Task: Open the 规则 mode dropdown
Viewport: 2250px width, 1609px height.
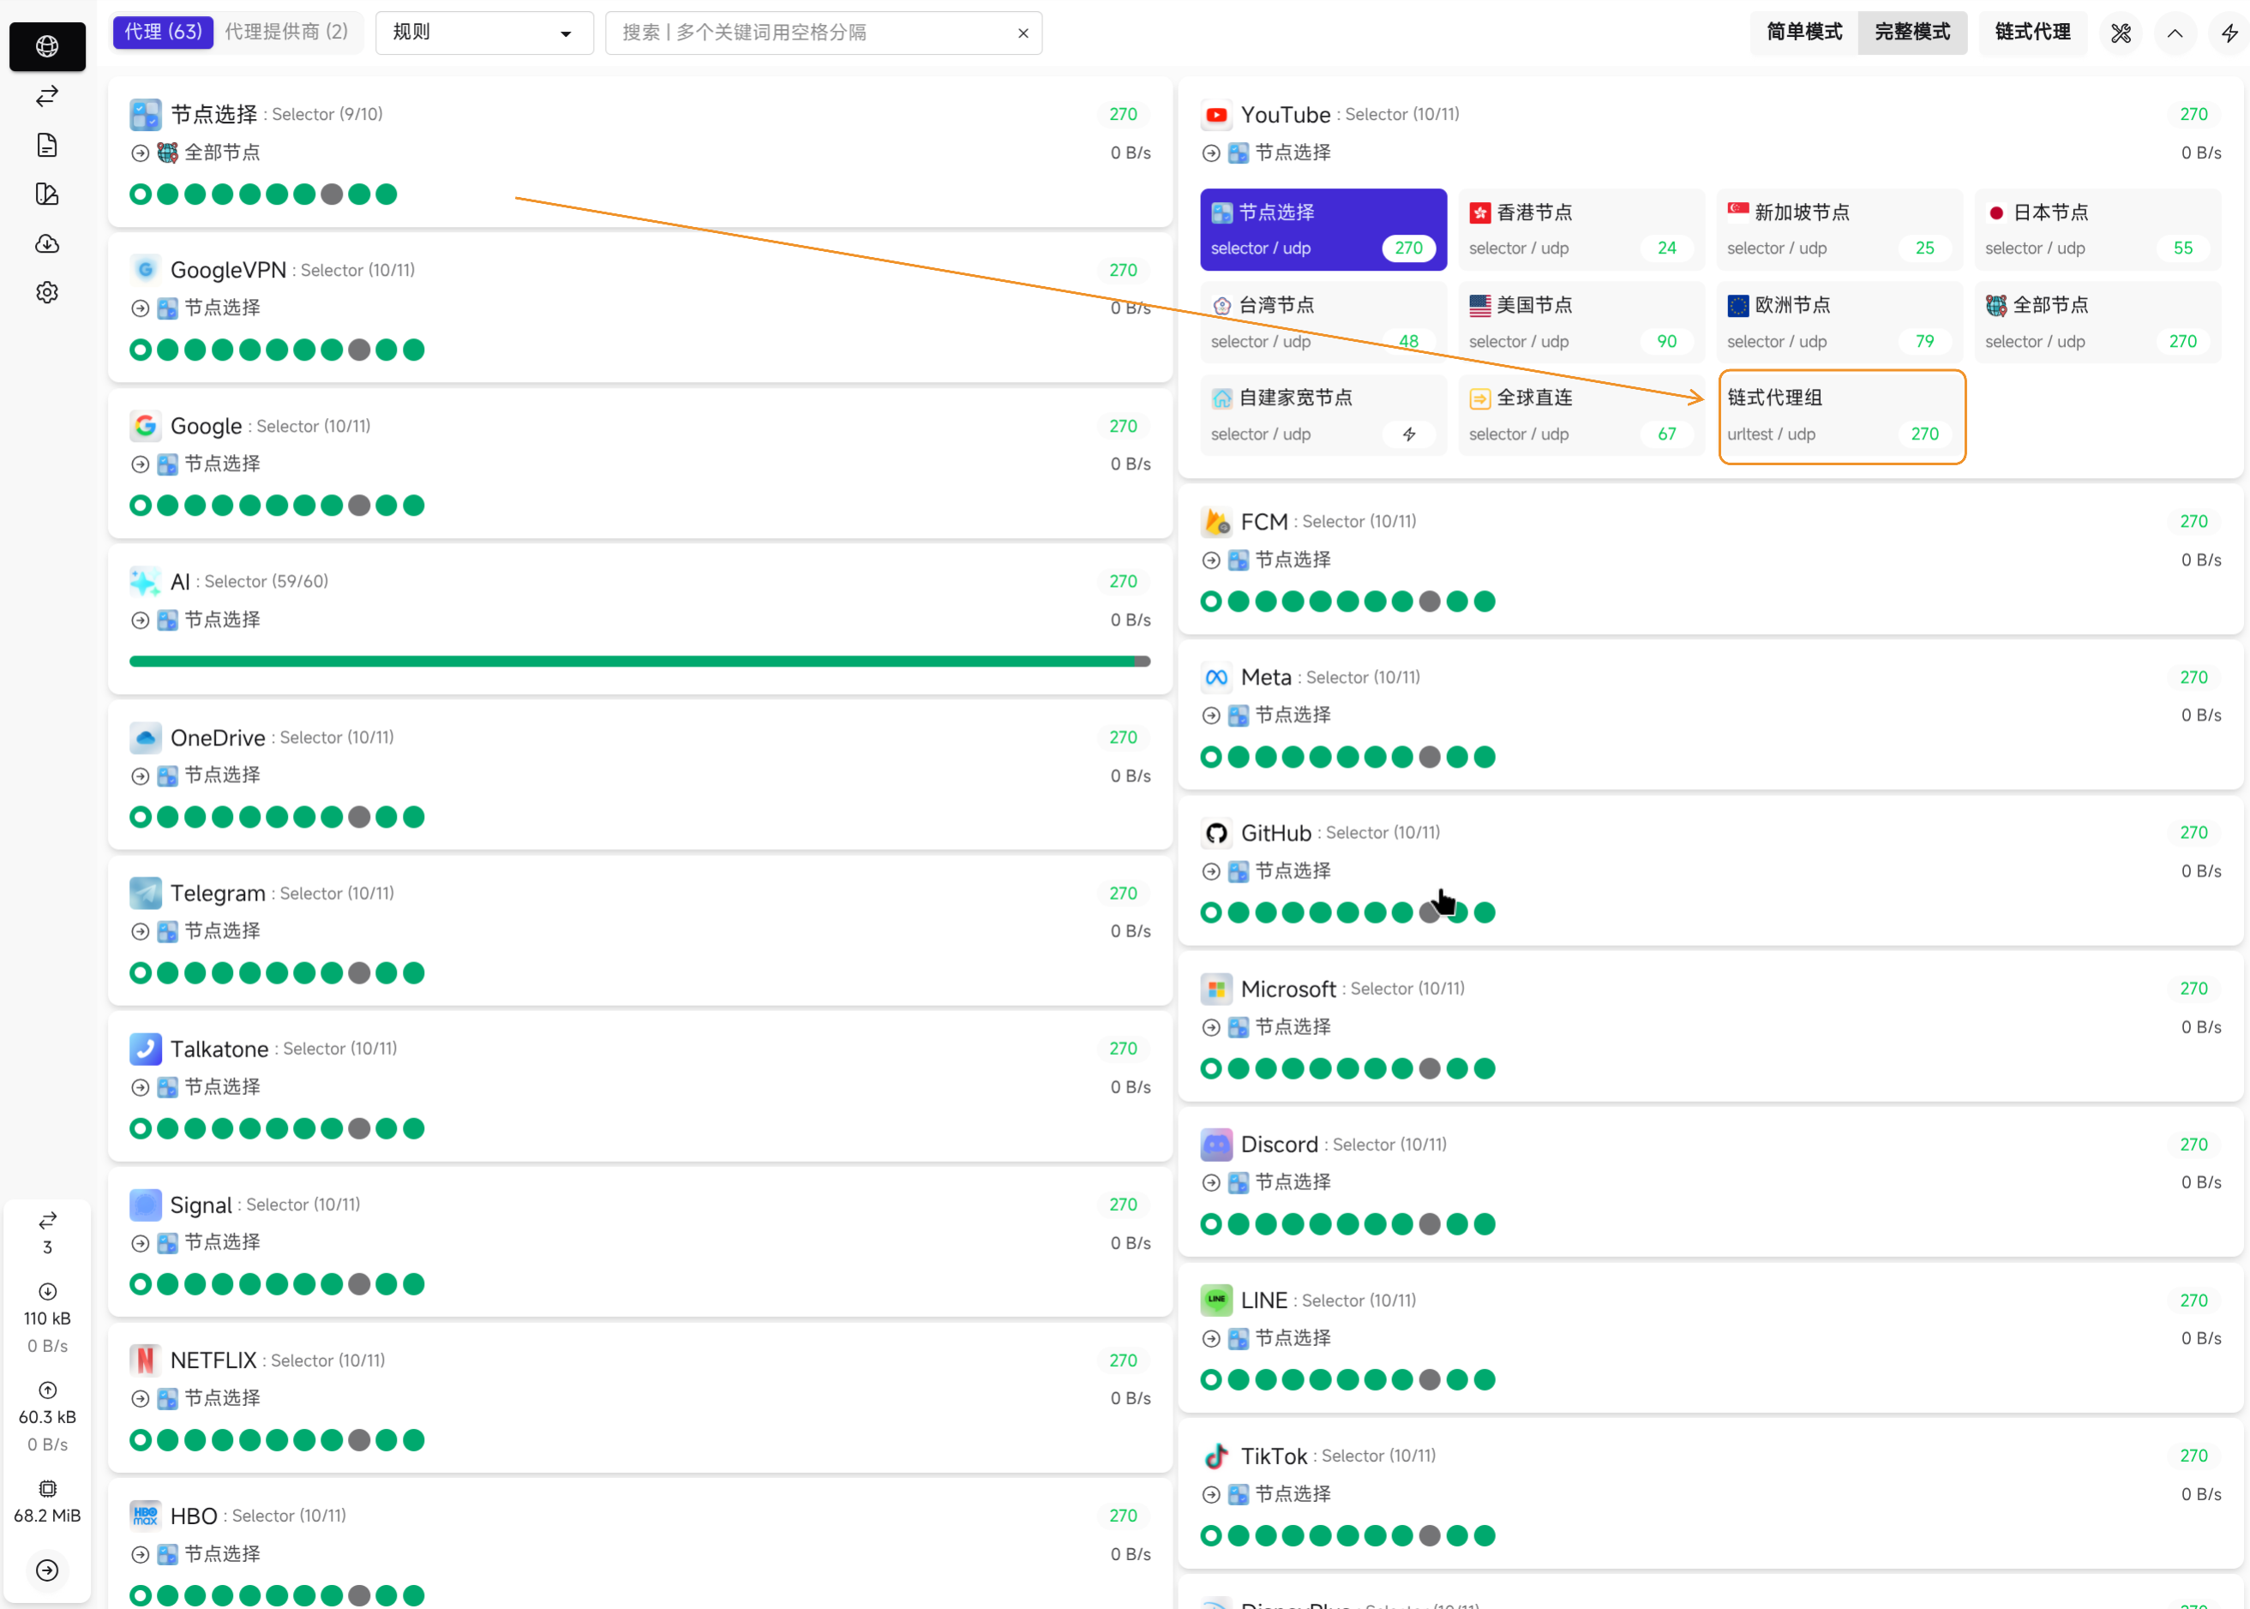Action: pyautogui.click(x=483, y=33)
